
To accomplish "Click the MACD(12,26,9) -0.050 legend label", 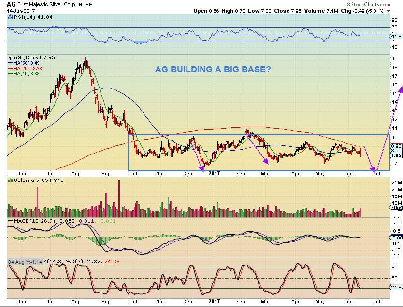I will pyautogui.click(x=44, y=221).
